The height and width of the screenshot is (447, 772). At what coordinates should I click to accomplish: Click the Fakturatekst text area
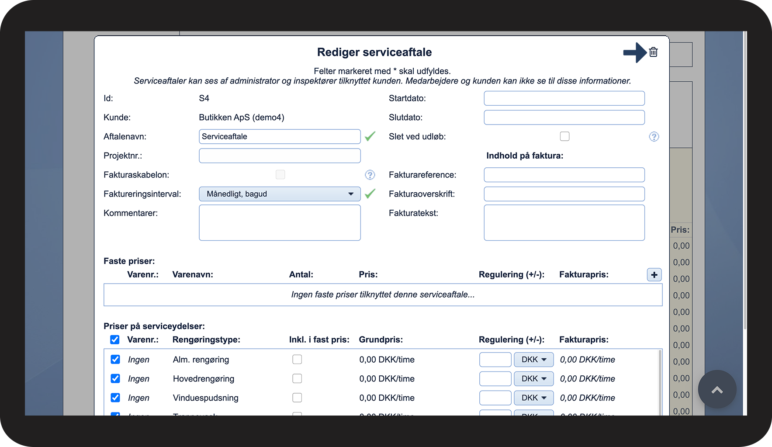point(564,223)
